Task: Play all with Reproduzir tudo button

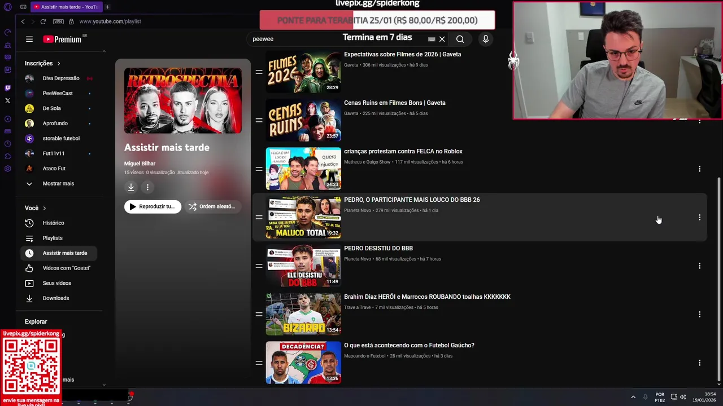Action: (153, 206)
